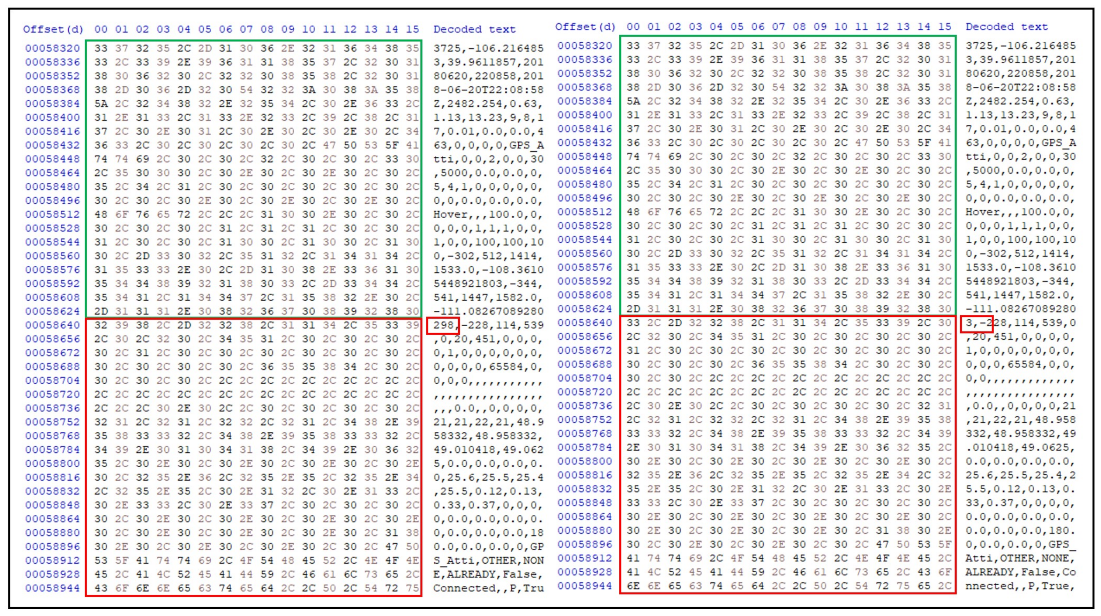Click the left panel's Offset(d) header
Image resolution: width=1101 pixels, height=616 pixels.
coord(53,29)
